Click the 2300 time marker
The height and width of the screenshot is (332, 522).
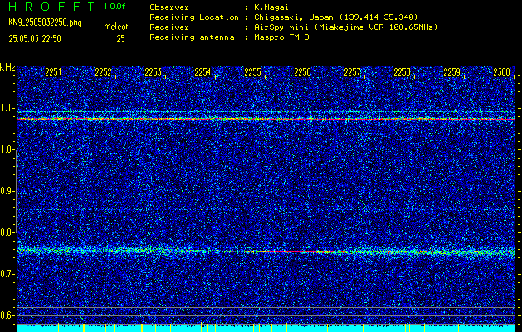pos(502,72)
